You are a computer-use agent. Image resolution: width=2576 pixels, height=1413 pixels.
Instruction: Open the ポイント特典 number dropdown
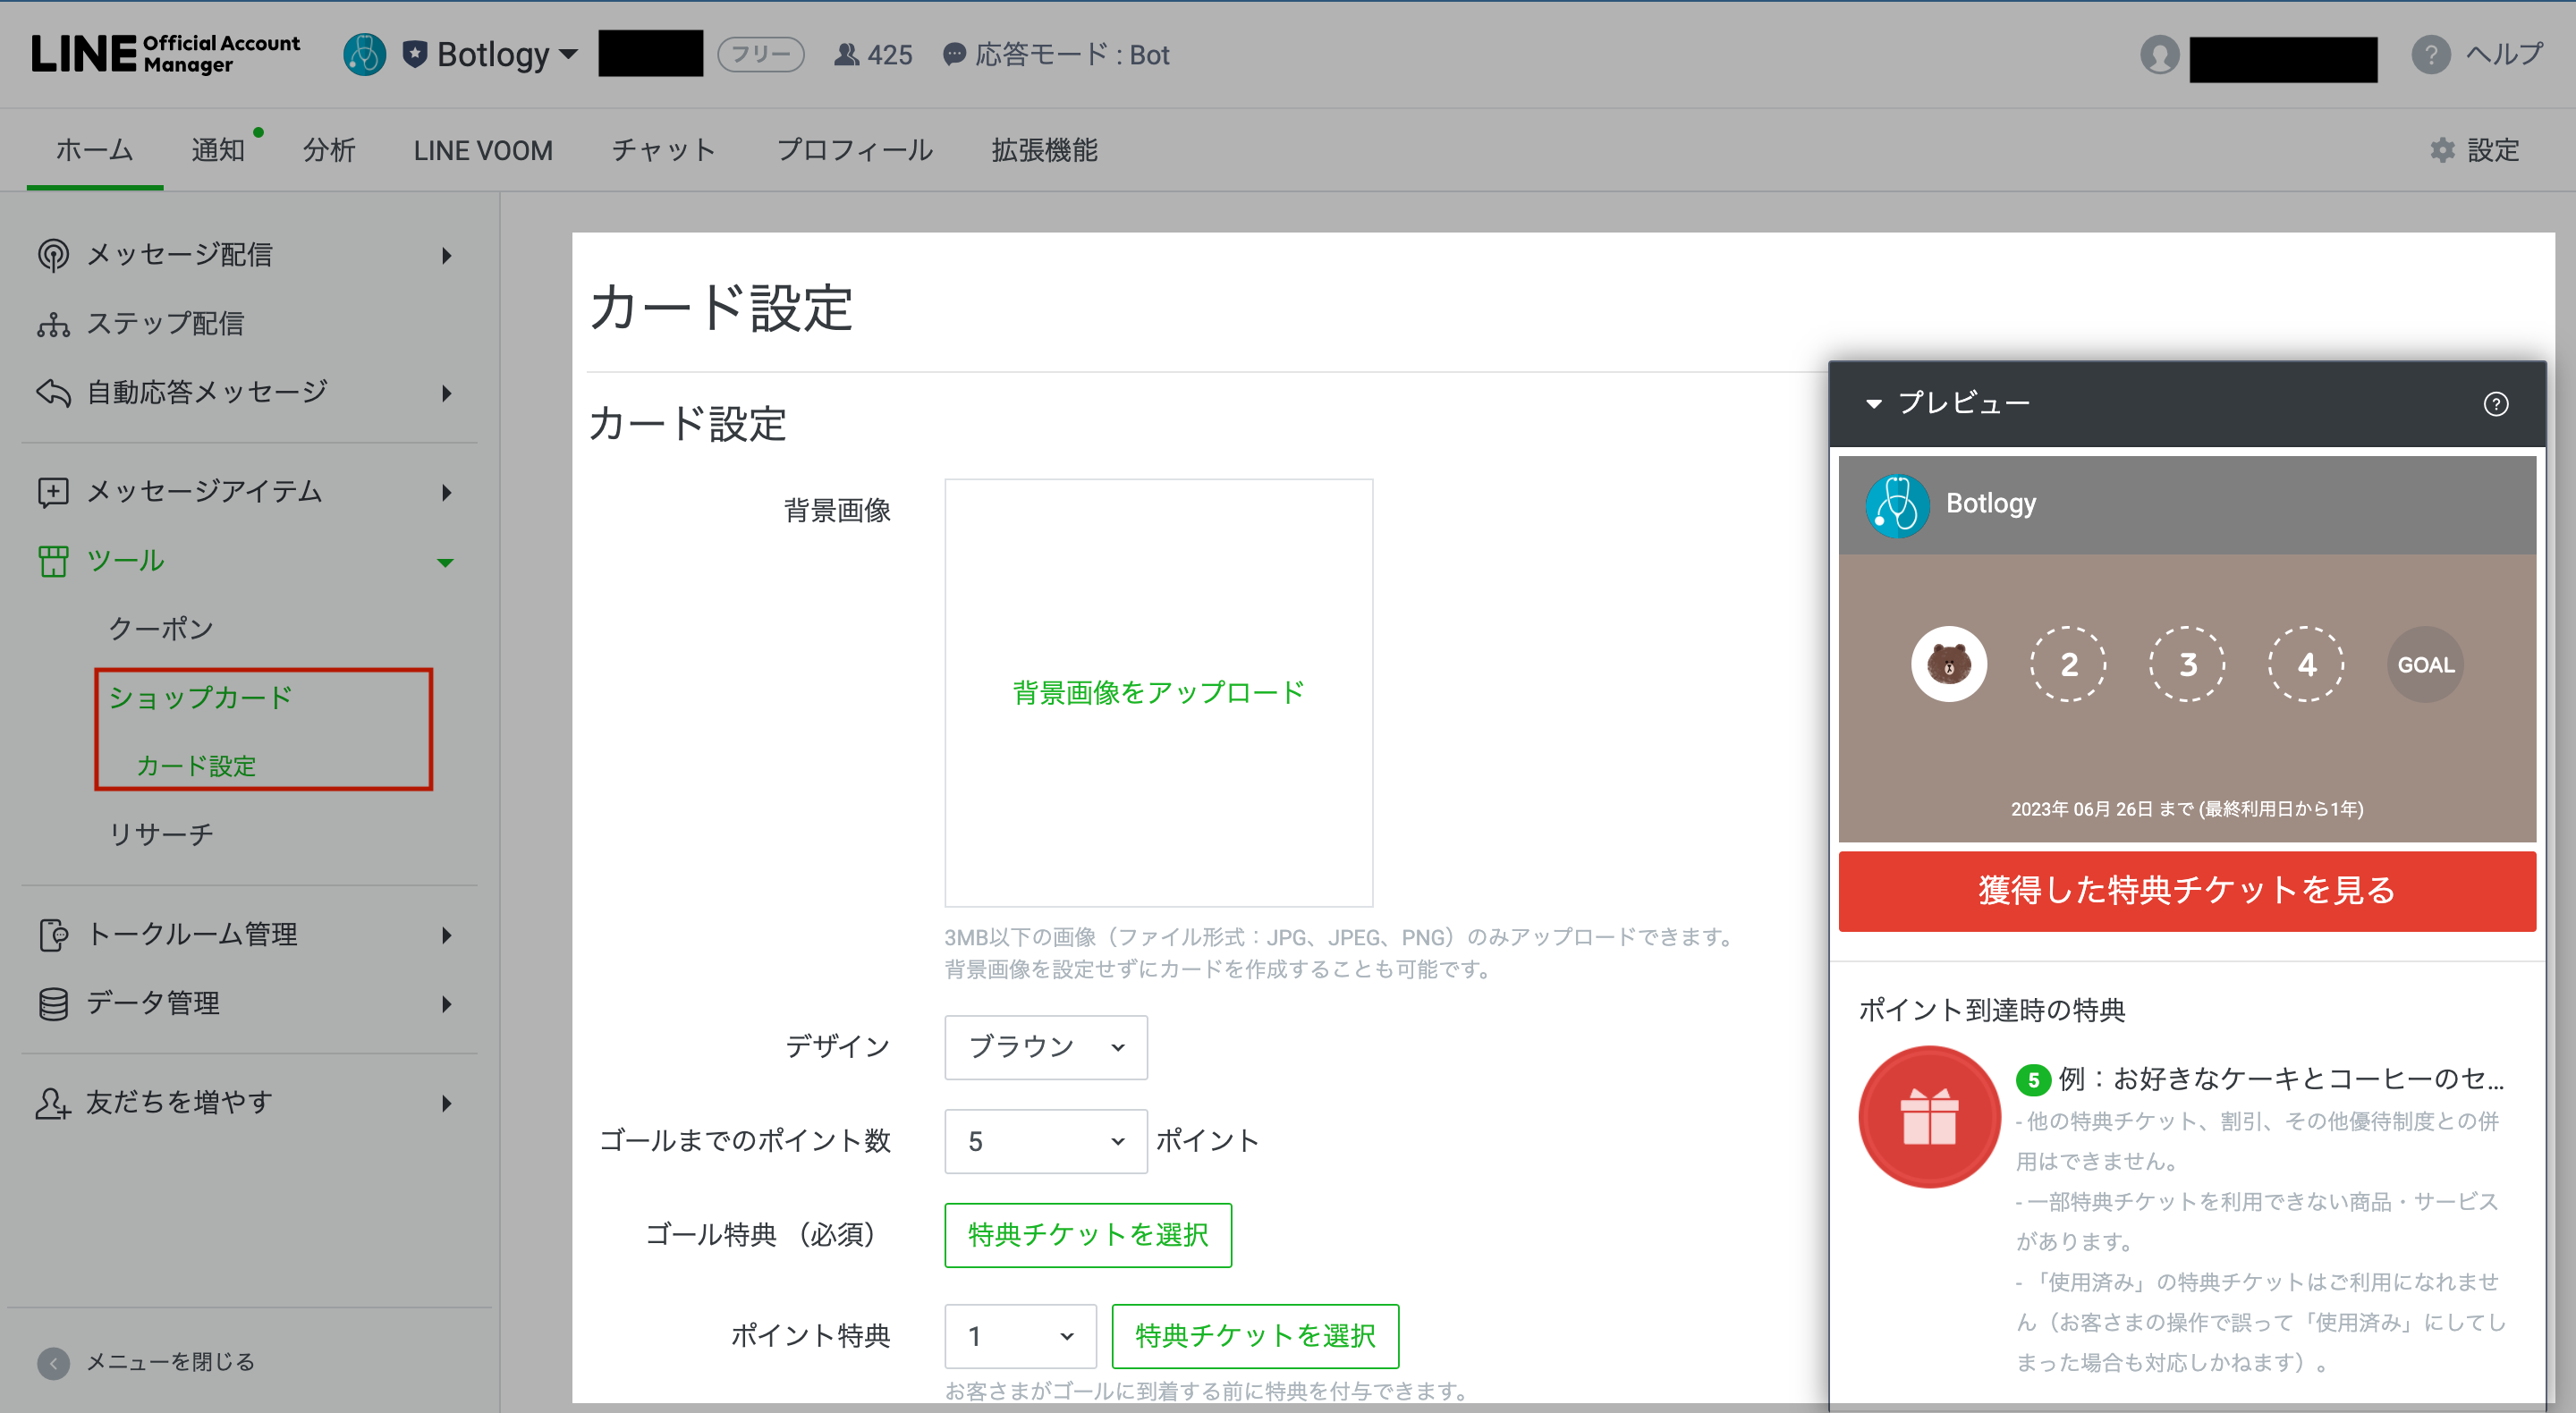coord(1019,1336)
